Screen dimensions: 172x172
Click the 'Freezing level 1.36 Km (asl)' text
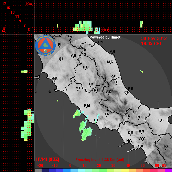[x=100, y=160]
